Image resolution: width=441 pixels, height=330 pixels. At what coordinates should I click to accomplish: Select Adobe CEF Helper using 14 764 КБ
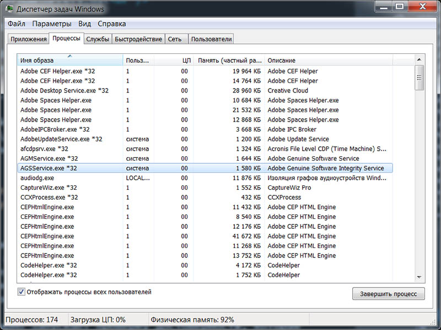[x=205, y=81]
